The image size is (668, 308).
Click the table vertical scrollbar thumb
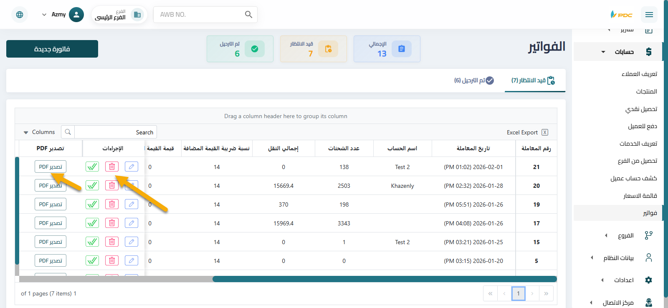17,211
